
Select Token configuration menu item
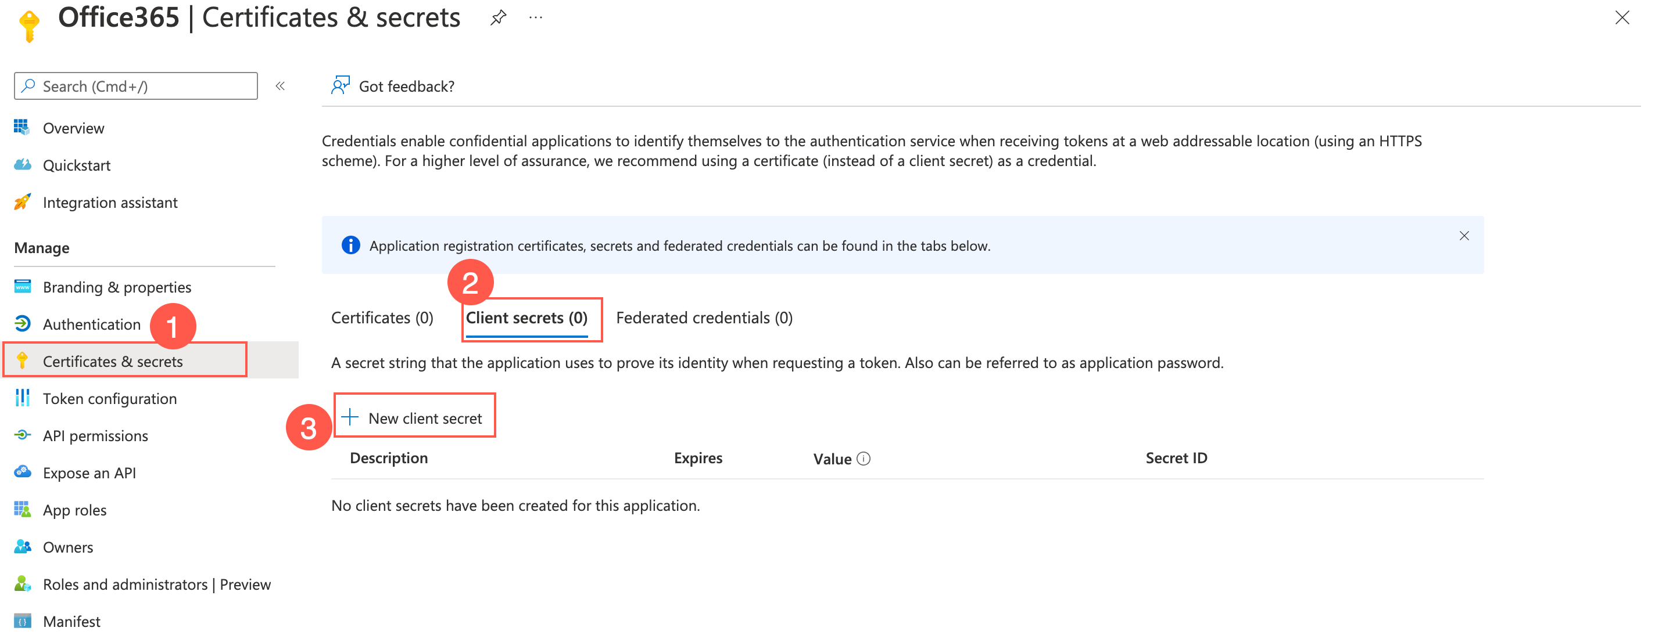click(x=109, y=399)
